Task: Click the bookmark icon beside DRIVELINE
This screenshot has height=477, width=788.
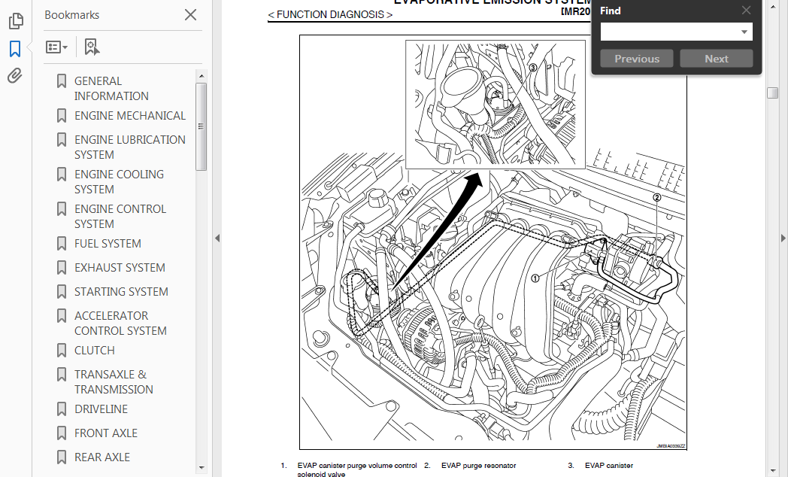Action: point(62,409)
